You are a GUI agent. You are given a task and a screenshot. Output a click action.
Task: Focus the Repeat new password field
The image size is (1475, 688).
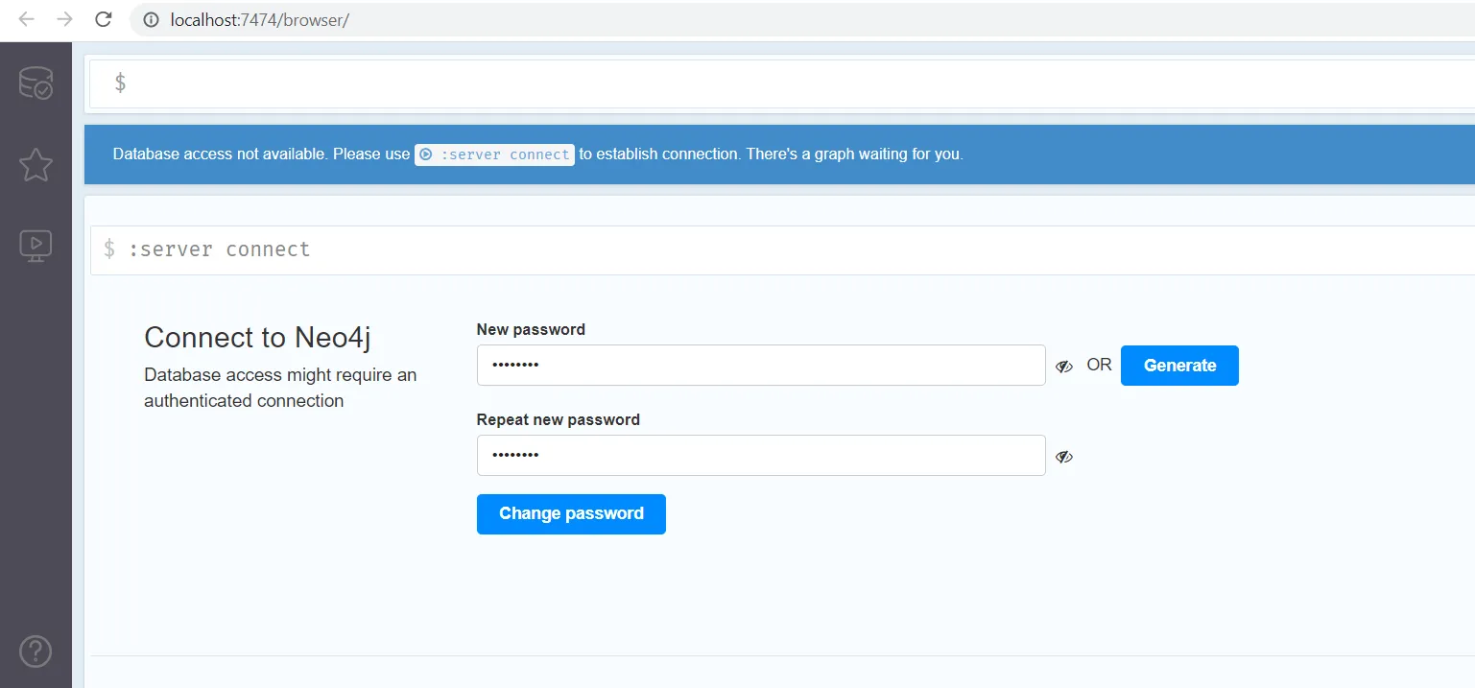(761, 455)
